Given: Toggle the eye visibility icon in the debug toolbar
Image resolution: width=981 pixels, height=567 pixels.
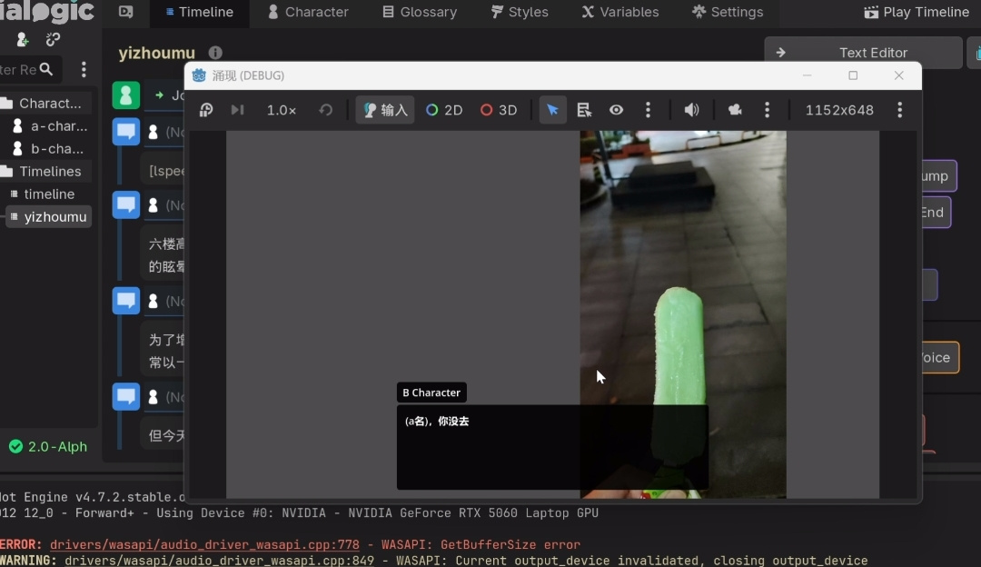Looking at the screenshot, I should point(616,110).
